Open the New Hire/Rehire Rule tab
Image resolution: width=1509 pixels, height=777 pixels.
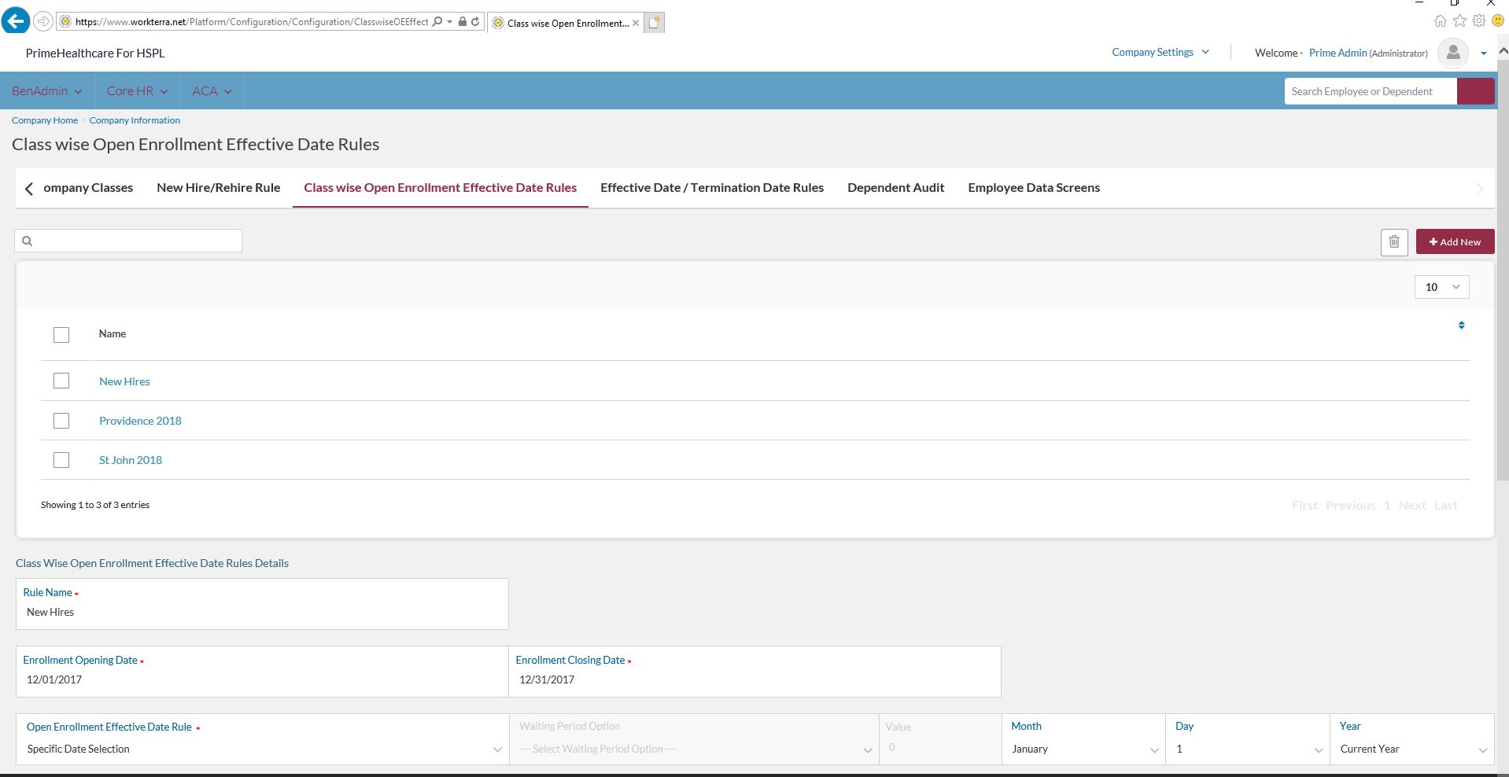(x=218, y=188)
